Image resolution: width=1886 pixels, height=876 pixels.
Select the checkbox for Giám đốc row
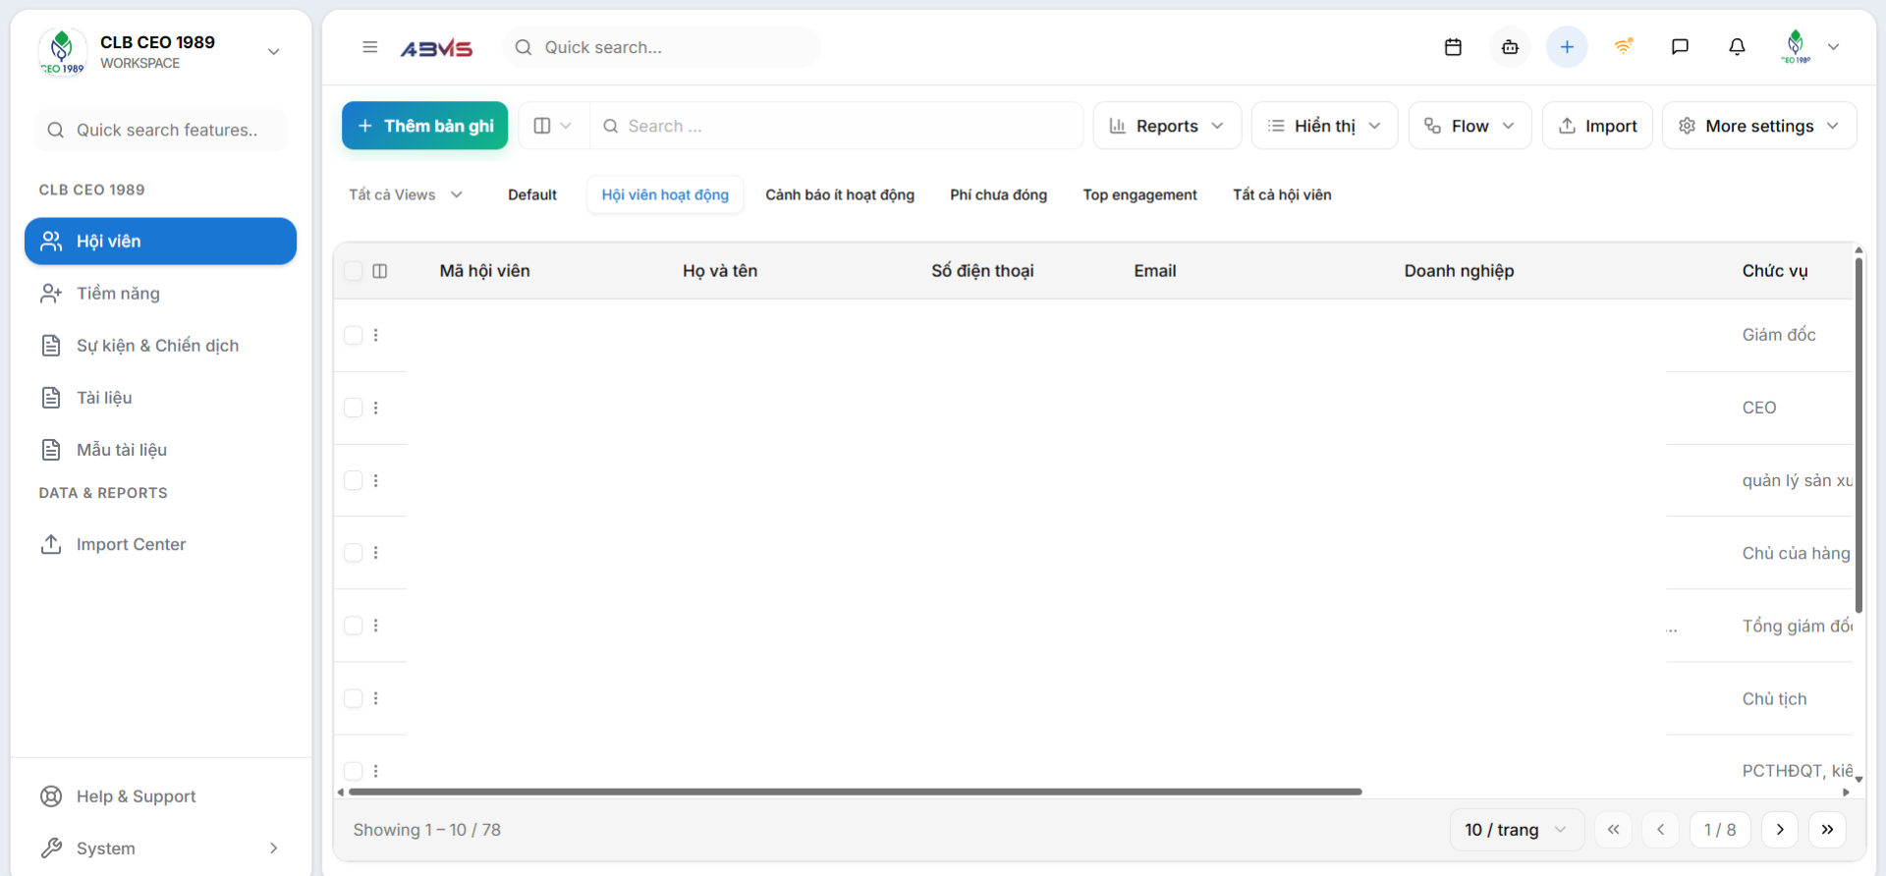pyautogui.click(x=354, y=335)
